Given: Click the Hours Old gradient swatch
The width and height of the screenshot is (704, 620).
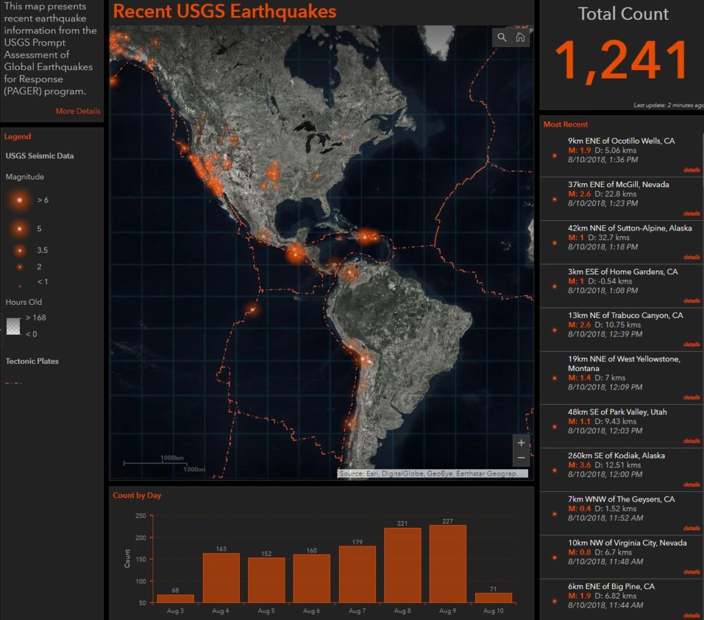Looking at the screenshot, I should click(13, 326).
